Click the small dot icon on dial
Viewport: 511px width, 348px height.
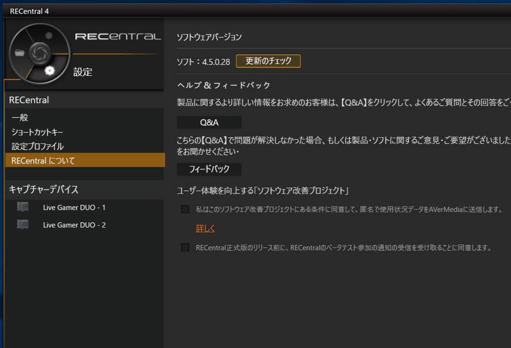(49, 35)
